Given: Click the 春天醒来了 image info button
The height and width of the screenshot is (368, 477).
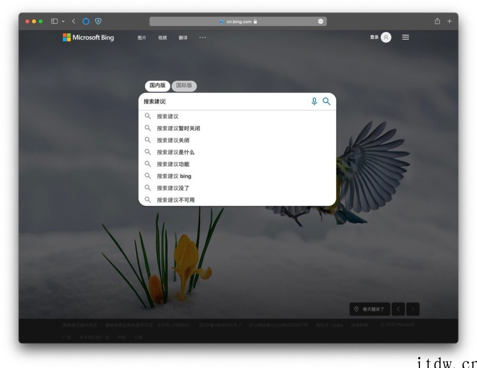Looking at the screenshot, I should coord(369,309).
